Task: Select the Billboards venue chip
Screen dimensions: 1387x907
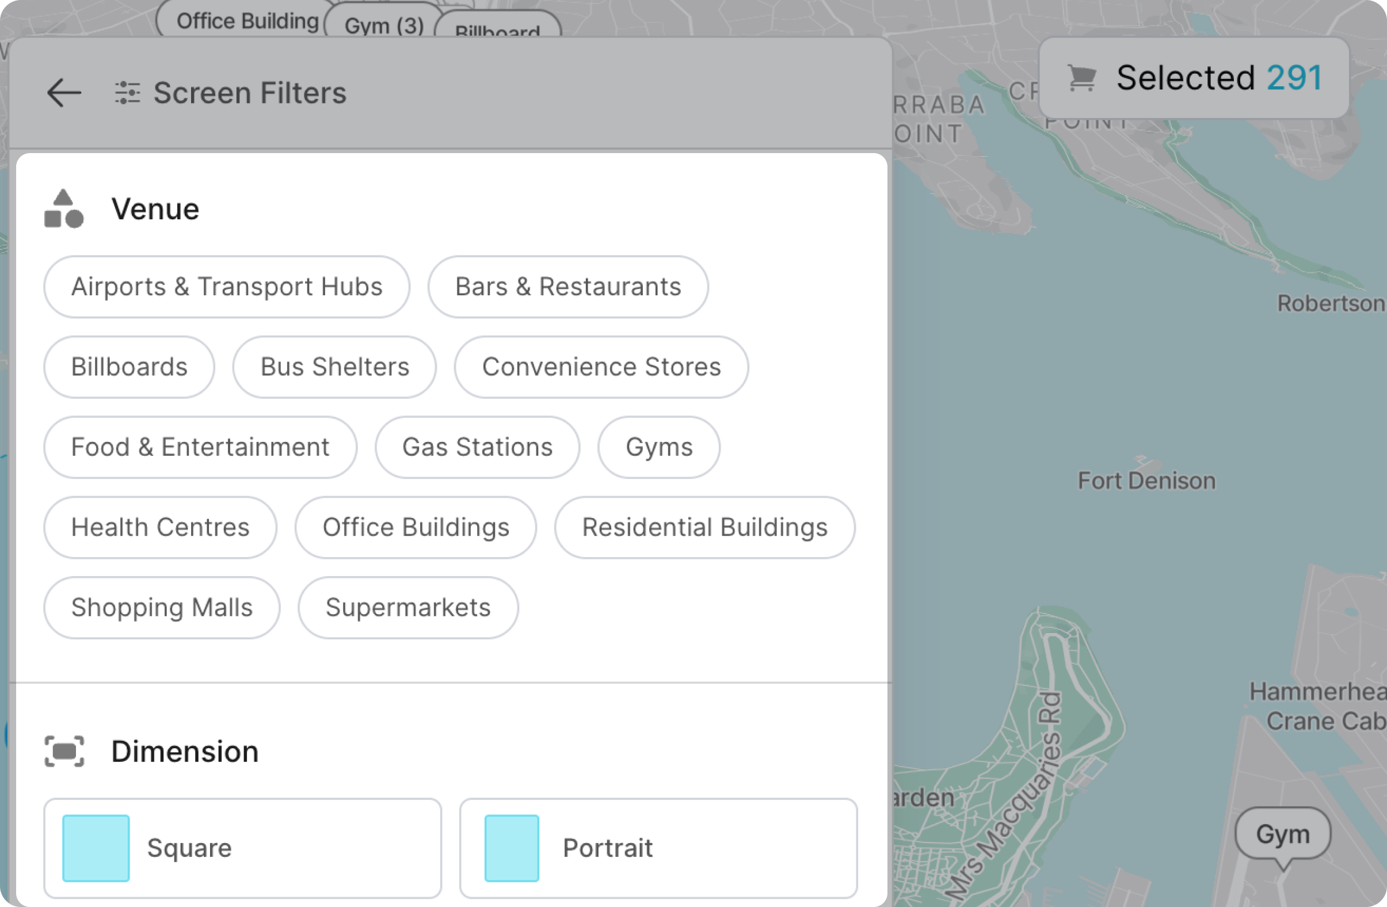Action: [129, 367]
